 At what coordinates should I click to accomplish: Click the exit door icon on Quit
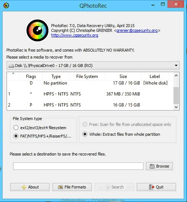[151, 187]
